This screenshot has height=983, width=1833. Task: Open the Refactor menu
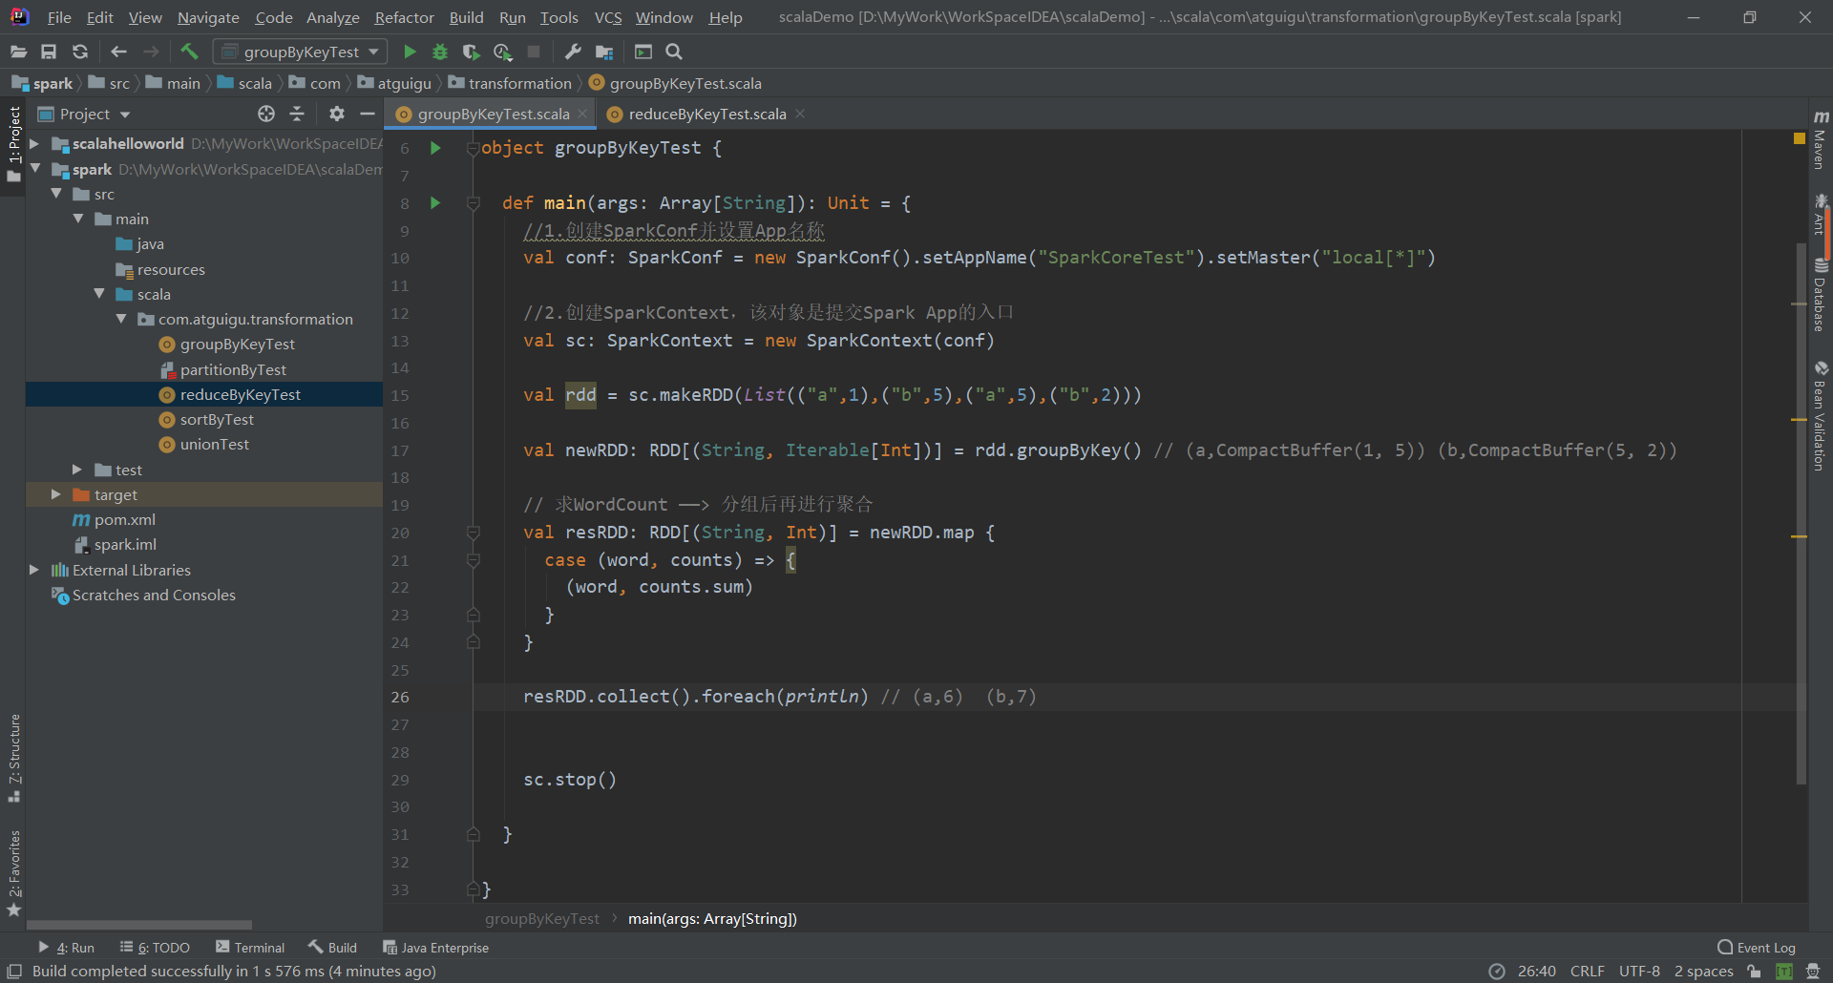(x=403, y=16)
